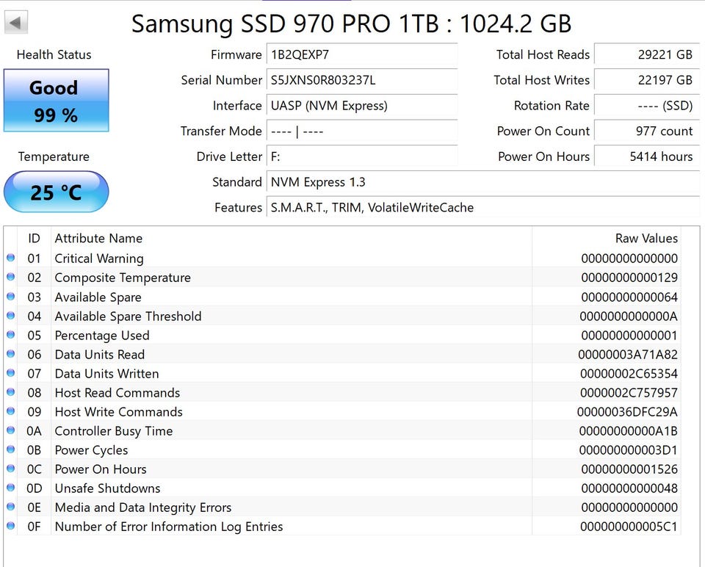Viewport: 705px width, 567px height.
Task: Click the Standard field NVM Express 1.3
Action: (483, 182)
